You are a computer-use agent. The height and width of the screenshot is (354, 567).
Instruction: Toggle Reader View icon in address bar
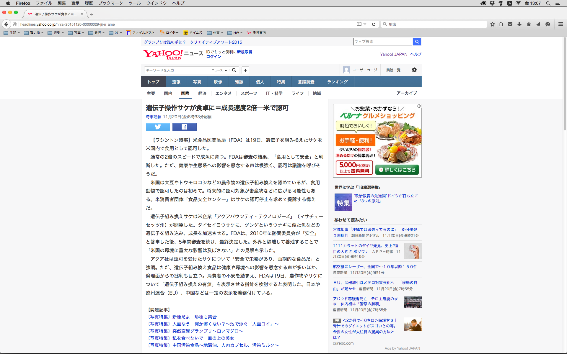pos(359,24)
